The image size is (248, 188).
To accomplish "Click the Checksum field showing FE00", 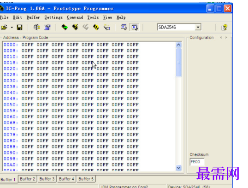I will (x=197, y=162).
